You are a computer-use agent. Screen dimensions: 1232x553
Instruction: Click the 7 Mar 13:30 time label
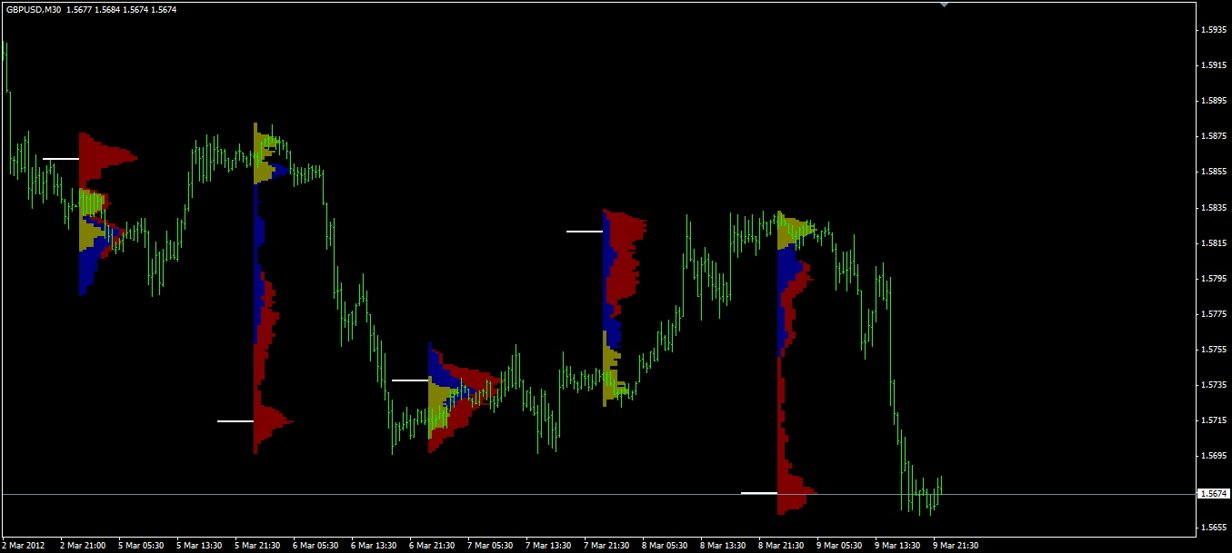tap(548, 546)
